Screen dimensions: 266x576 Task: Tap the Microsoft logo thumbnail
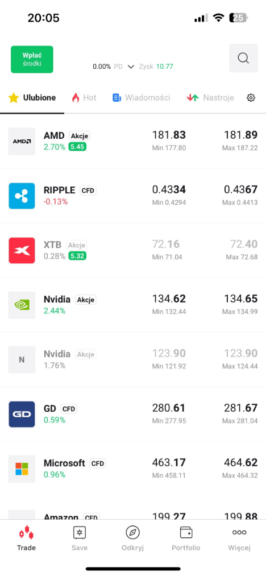(22, 469)
